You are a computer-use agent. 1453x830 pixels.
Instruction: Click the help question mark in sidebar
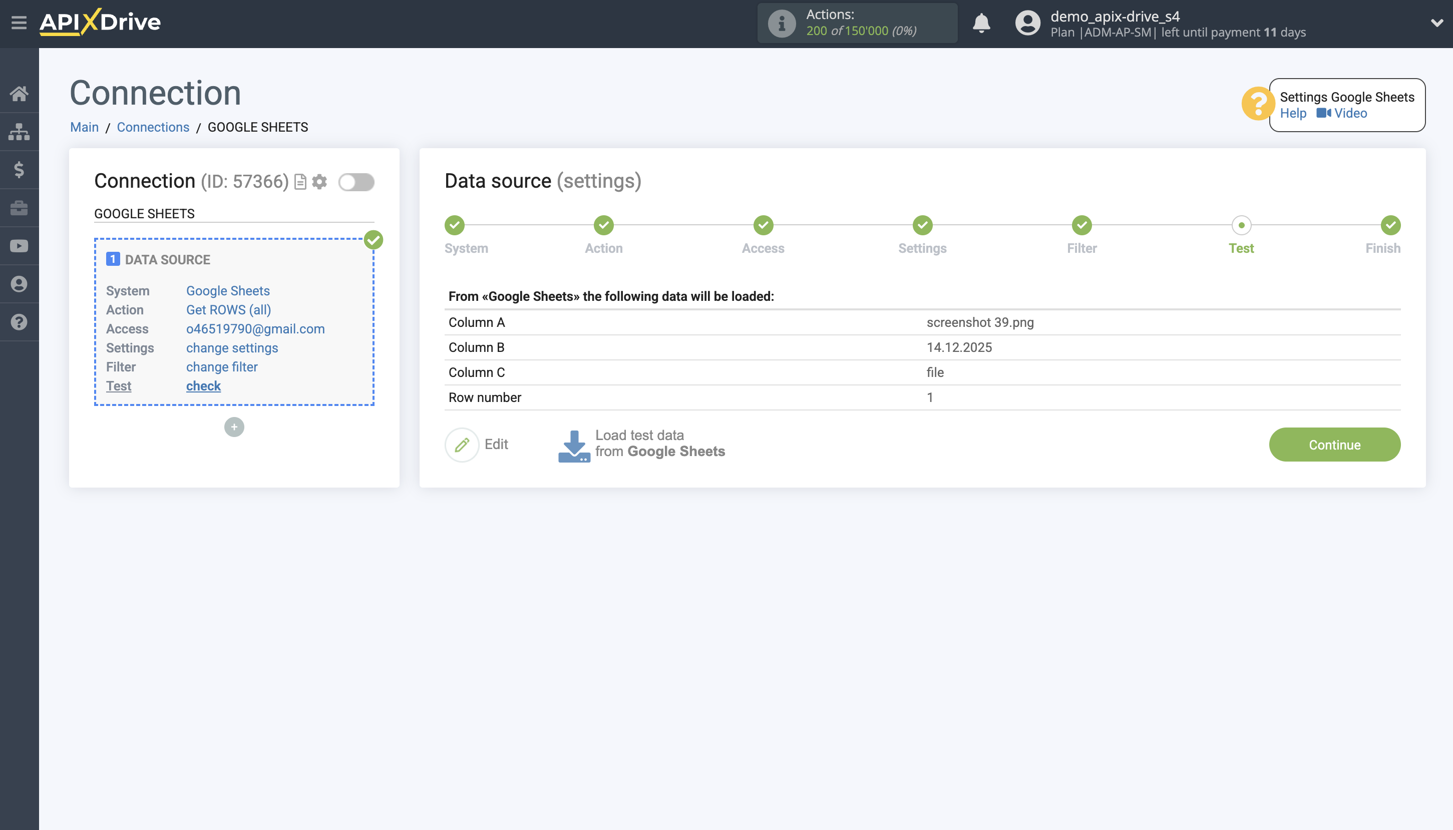[x=19, y=322]
